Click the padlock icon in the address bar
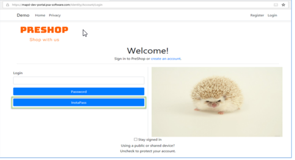 8,5
